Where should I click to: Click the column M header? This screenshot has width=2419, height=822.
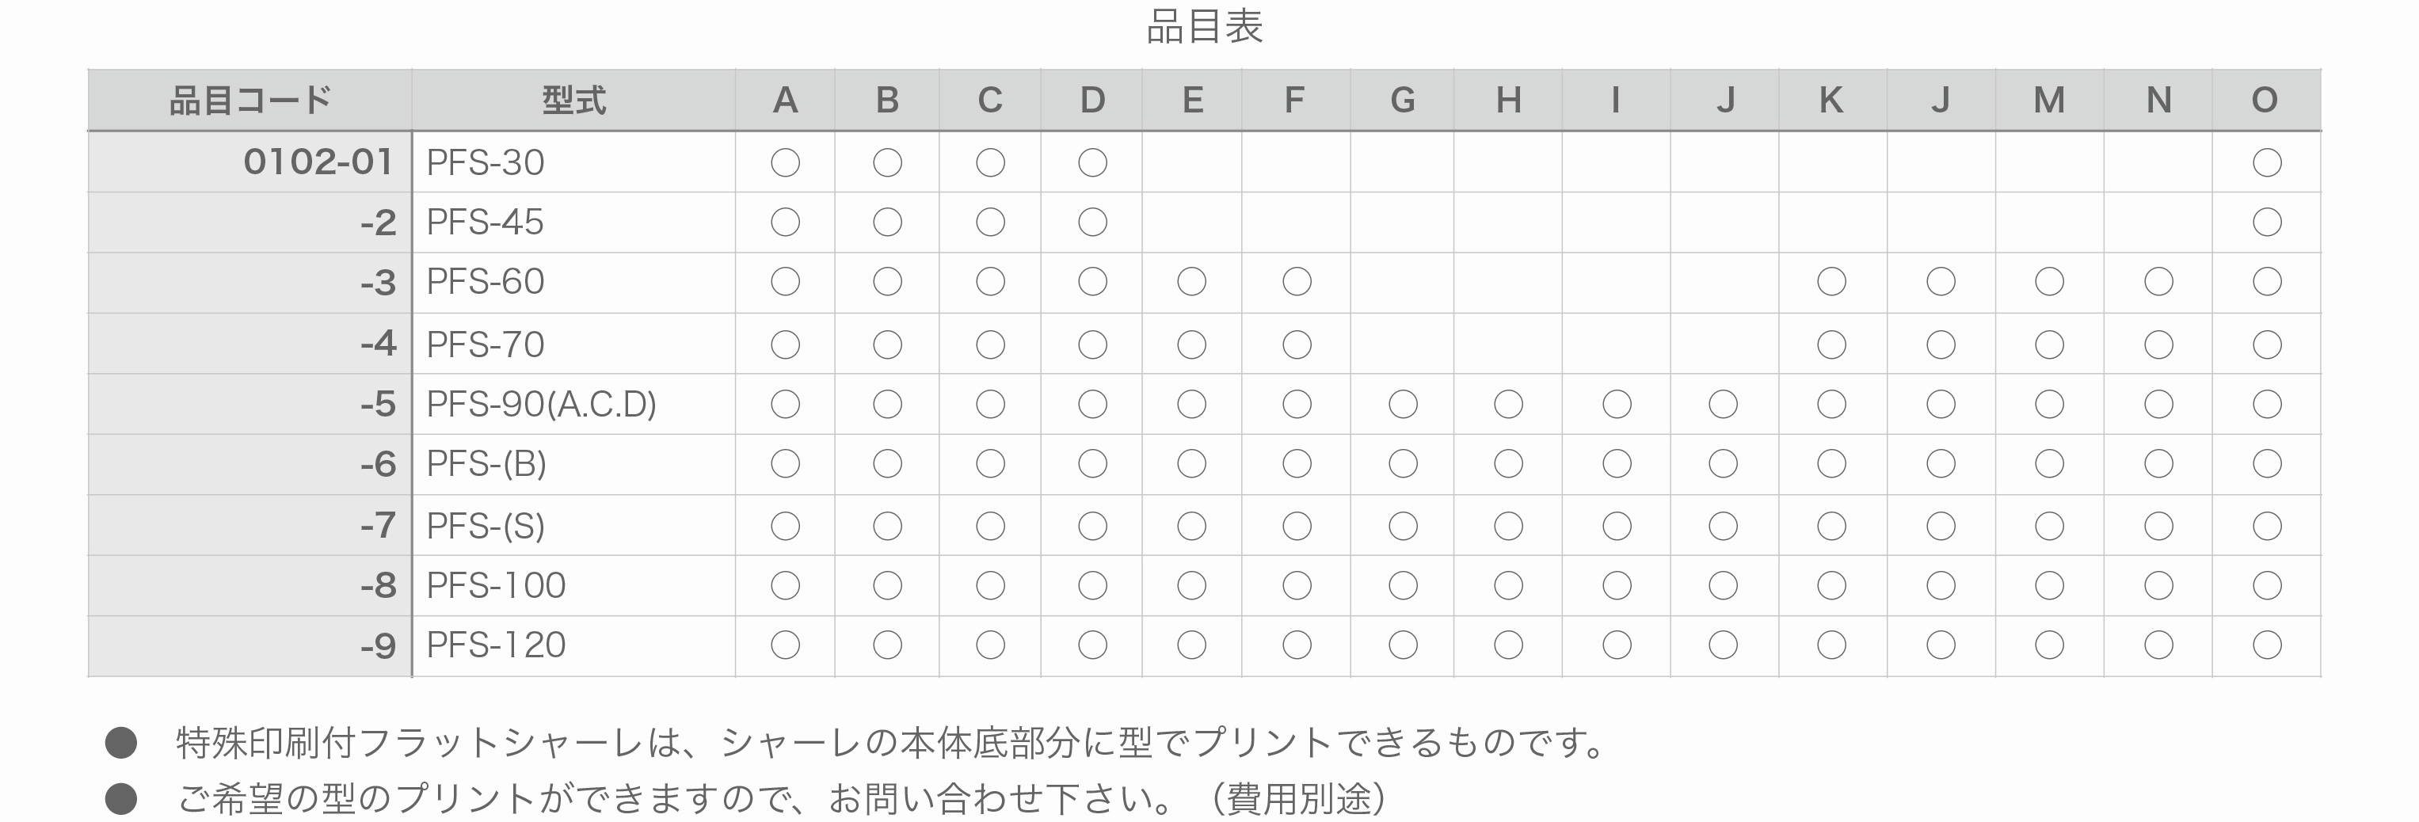point(2049,100)
